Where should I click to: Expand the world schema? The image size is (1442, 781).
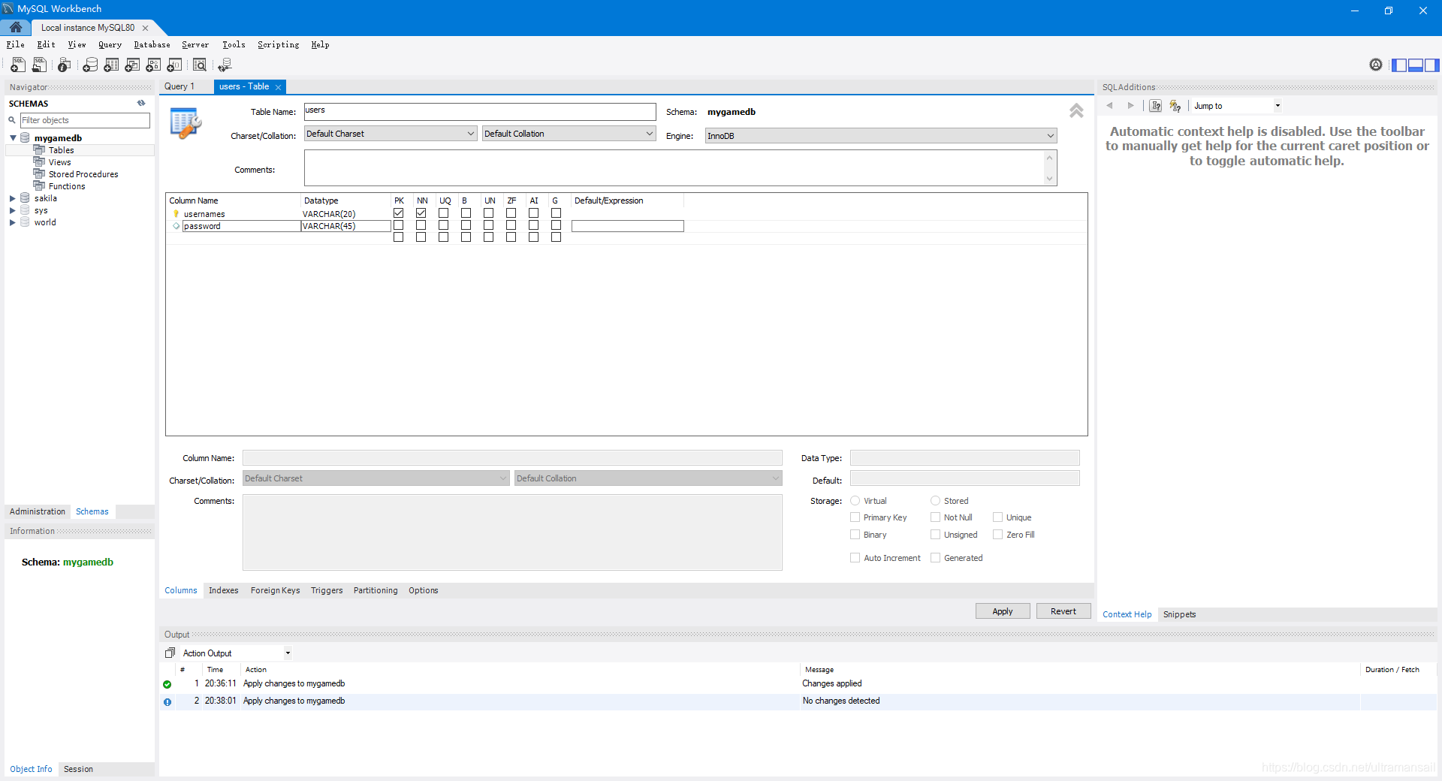tap(13, 222)
